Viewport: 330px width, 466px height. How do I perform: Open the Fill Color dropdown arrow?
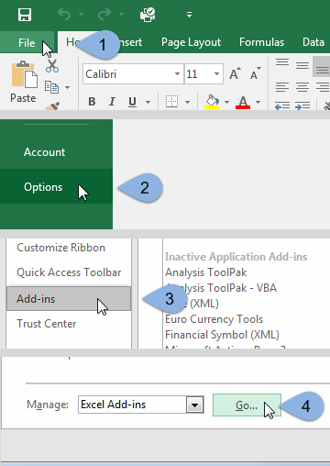[226, 102]
